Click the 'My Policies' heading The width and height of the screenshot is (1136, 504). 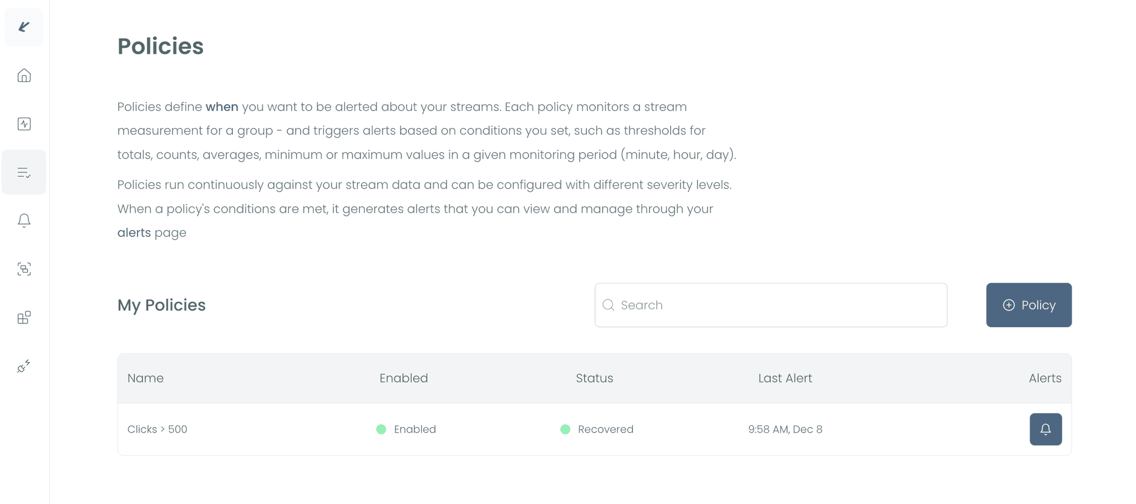coord(161,305)
